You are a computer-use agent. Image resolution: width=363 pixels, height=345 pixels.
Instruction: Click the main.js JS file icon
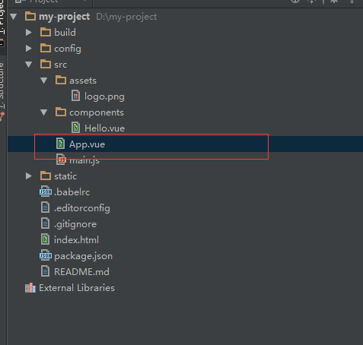(61, 160)
